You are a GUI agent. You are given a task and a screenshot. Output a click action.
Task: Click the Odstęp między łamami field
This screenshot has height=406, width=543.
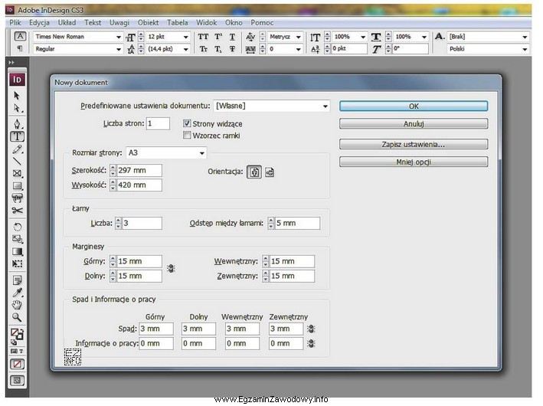tap(297, 223)
